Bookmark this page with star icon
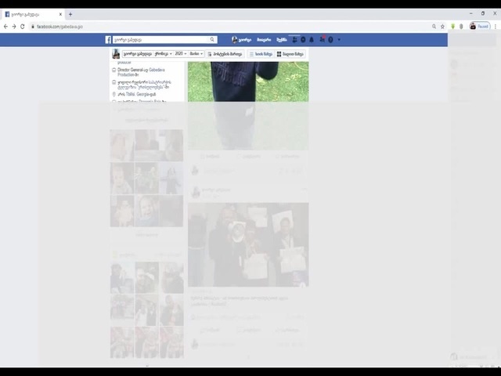Screen dimensions: 501x376 click(x=442, y=26)
